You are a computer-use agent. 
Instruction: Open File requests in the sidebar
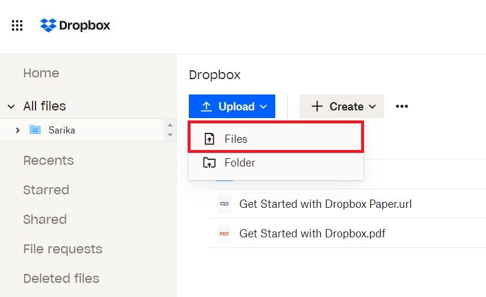click(63, 249)
